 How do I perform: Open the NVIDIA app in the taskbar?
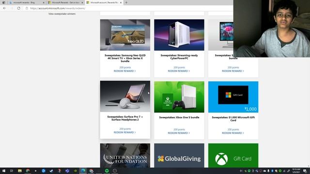(x=75, y=171)
